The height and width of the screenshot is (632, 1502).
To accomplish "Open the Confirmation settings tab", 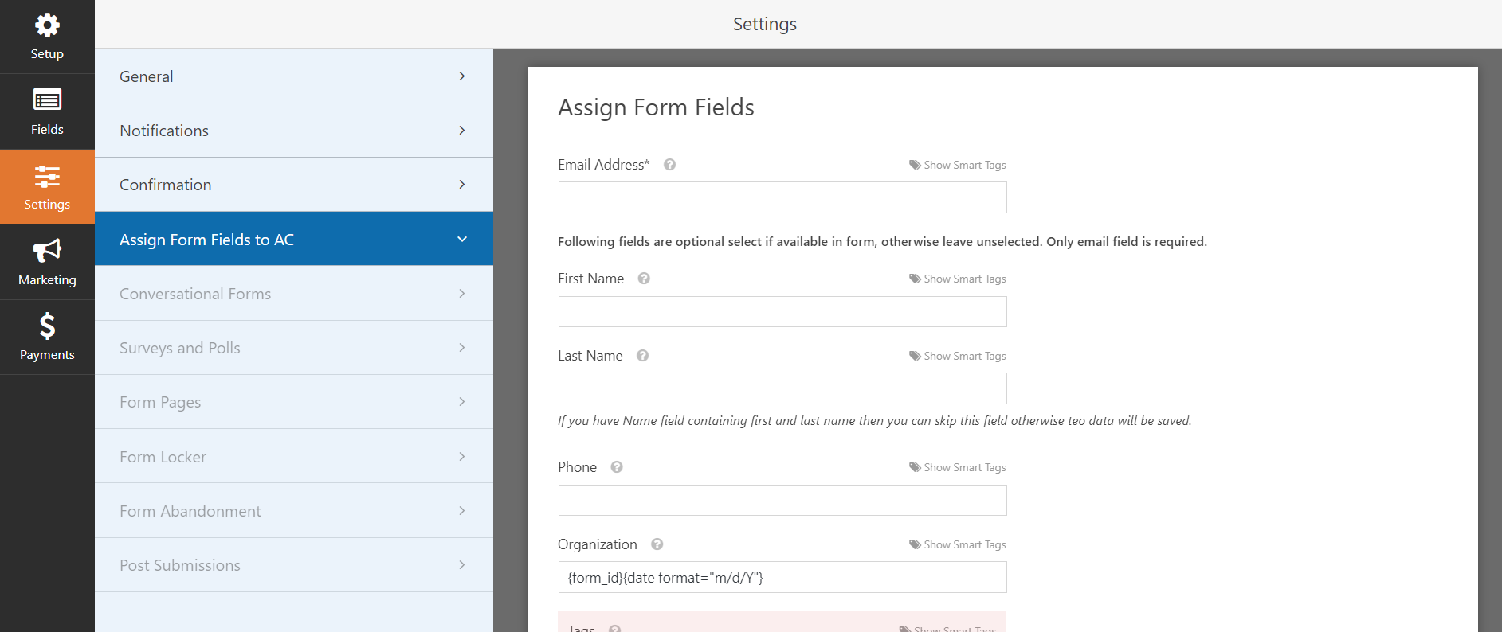I will pyautogui.click(x=294, y=185).
